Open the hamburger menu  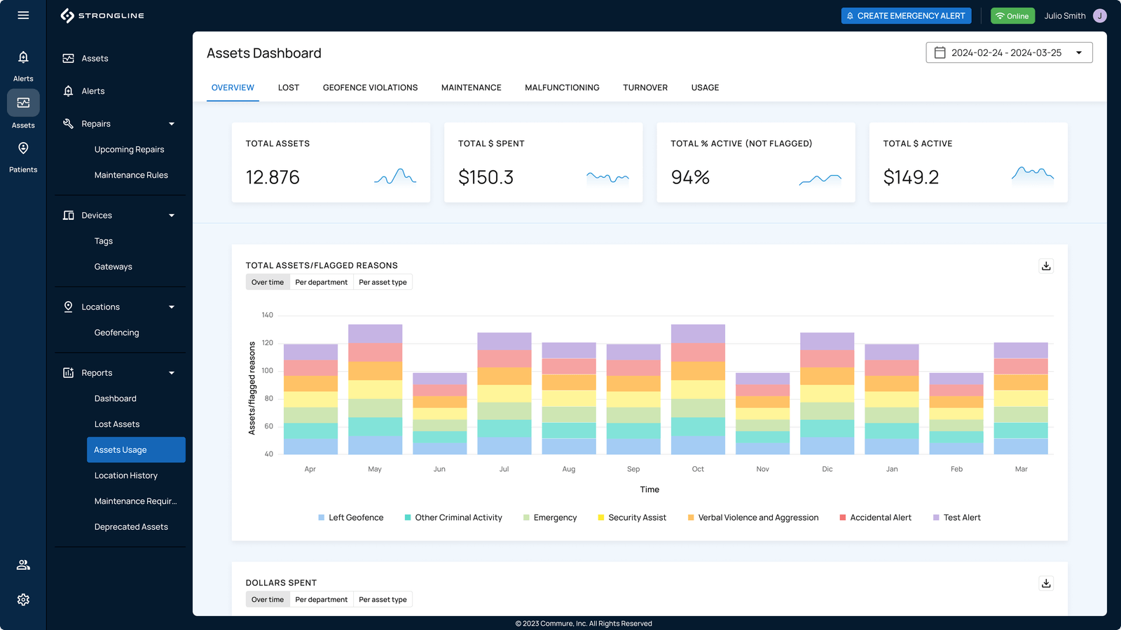pyautogui.click(x=23, y=15)
